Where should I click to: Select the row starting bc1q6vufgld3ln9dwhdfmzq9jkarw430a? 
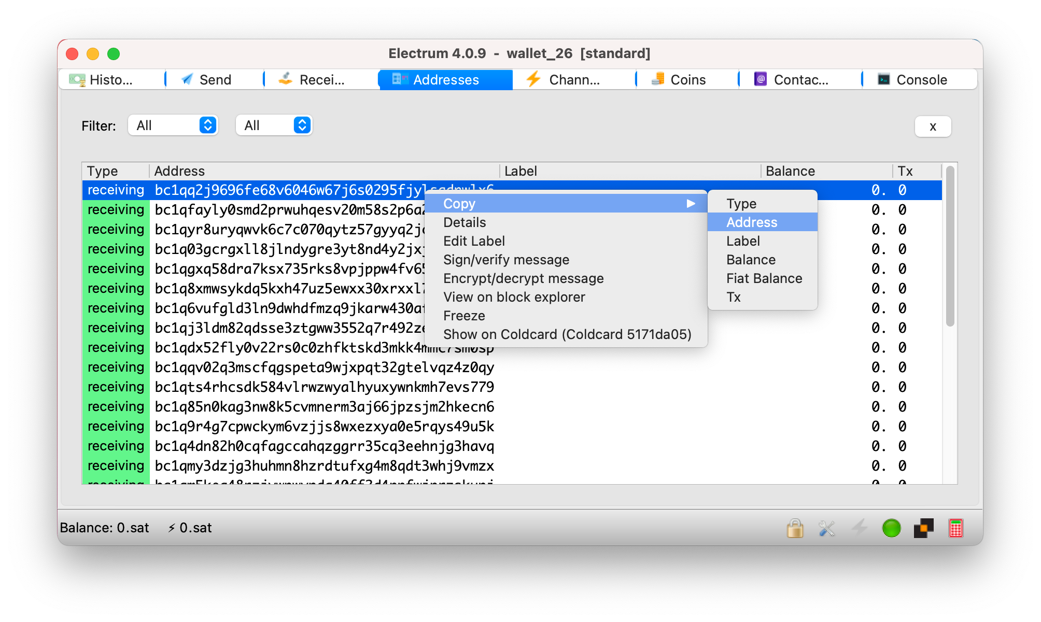(289, 308)
